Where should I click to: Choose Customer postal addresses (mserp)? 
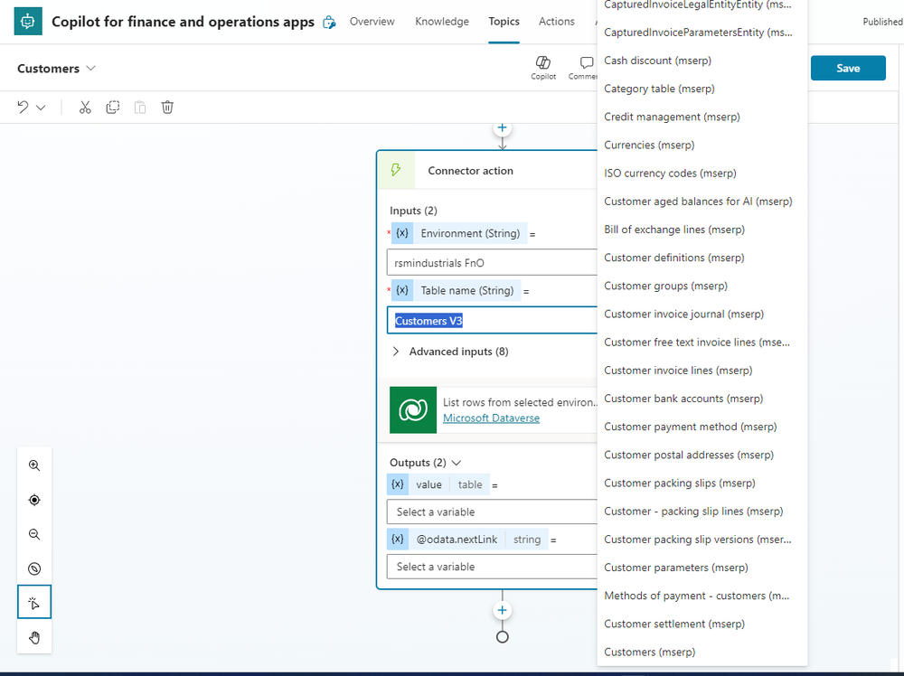point(702,455)
